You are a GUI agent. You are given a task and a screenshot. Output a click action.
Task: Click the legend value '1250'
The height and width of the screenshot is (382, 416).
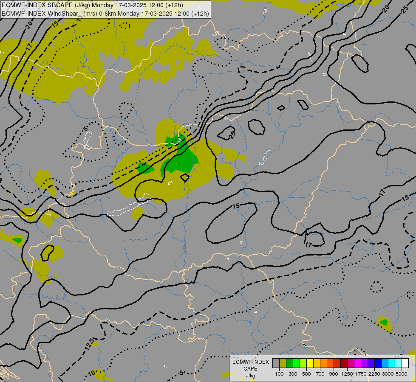(x=347, y=374)
